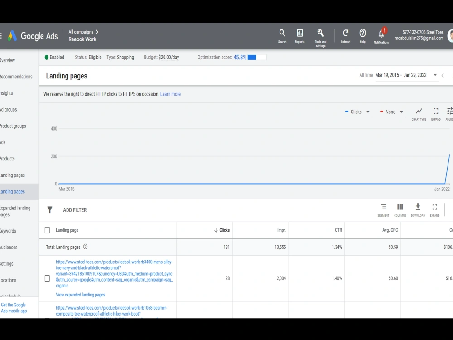Viewport: 453px width, 340px height.
Task: Open the None metric dropdown
Action: click(391, 112)
